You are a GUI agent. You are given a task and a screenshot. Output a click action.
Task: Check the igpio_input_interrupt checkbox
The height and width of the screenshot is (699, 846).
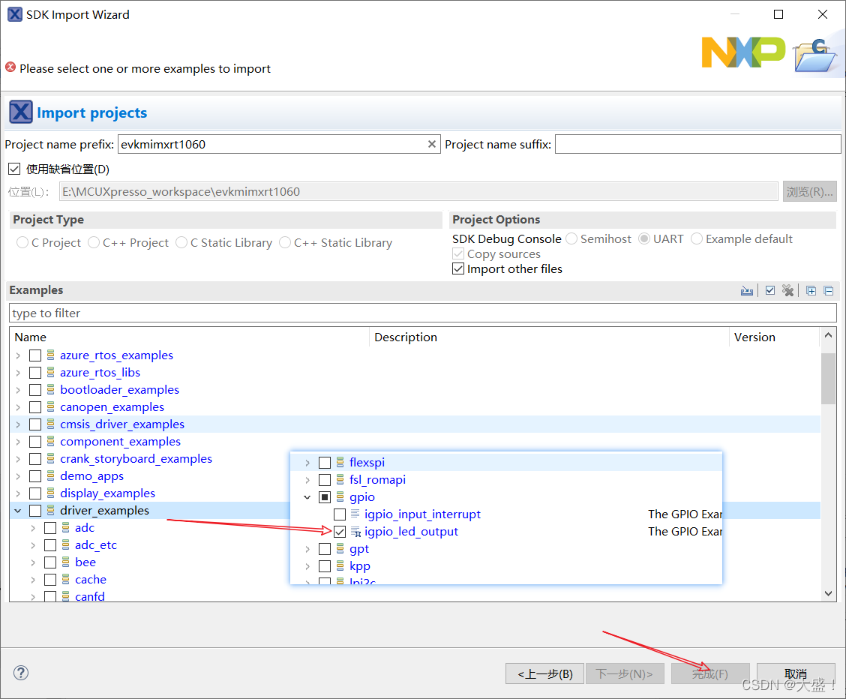[339, 514]
